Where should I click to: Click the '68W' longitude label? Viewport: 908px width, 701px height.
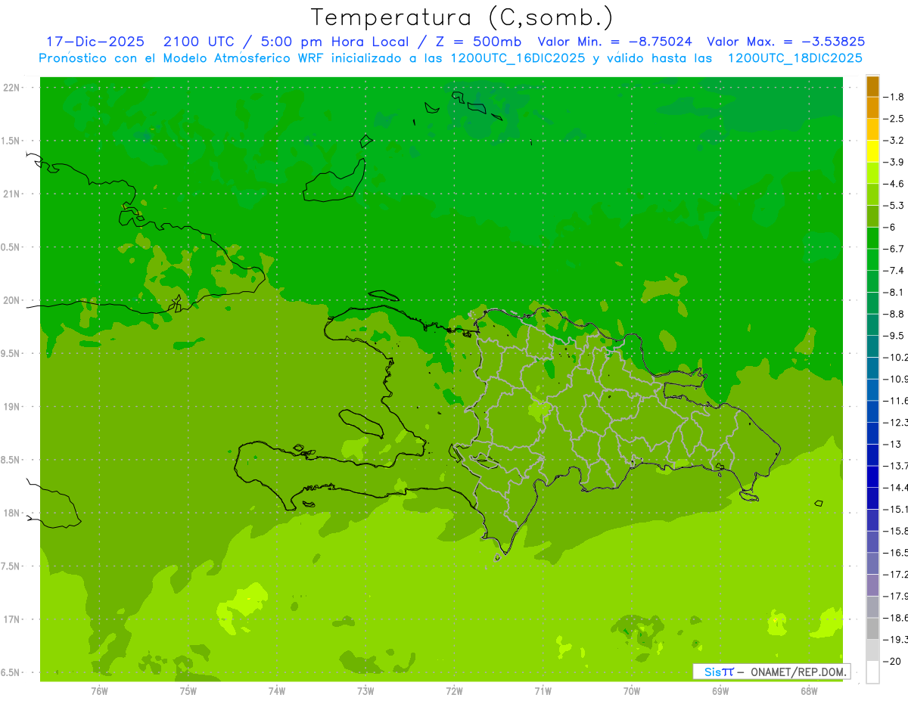point(809,691)
